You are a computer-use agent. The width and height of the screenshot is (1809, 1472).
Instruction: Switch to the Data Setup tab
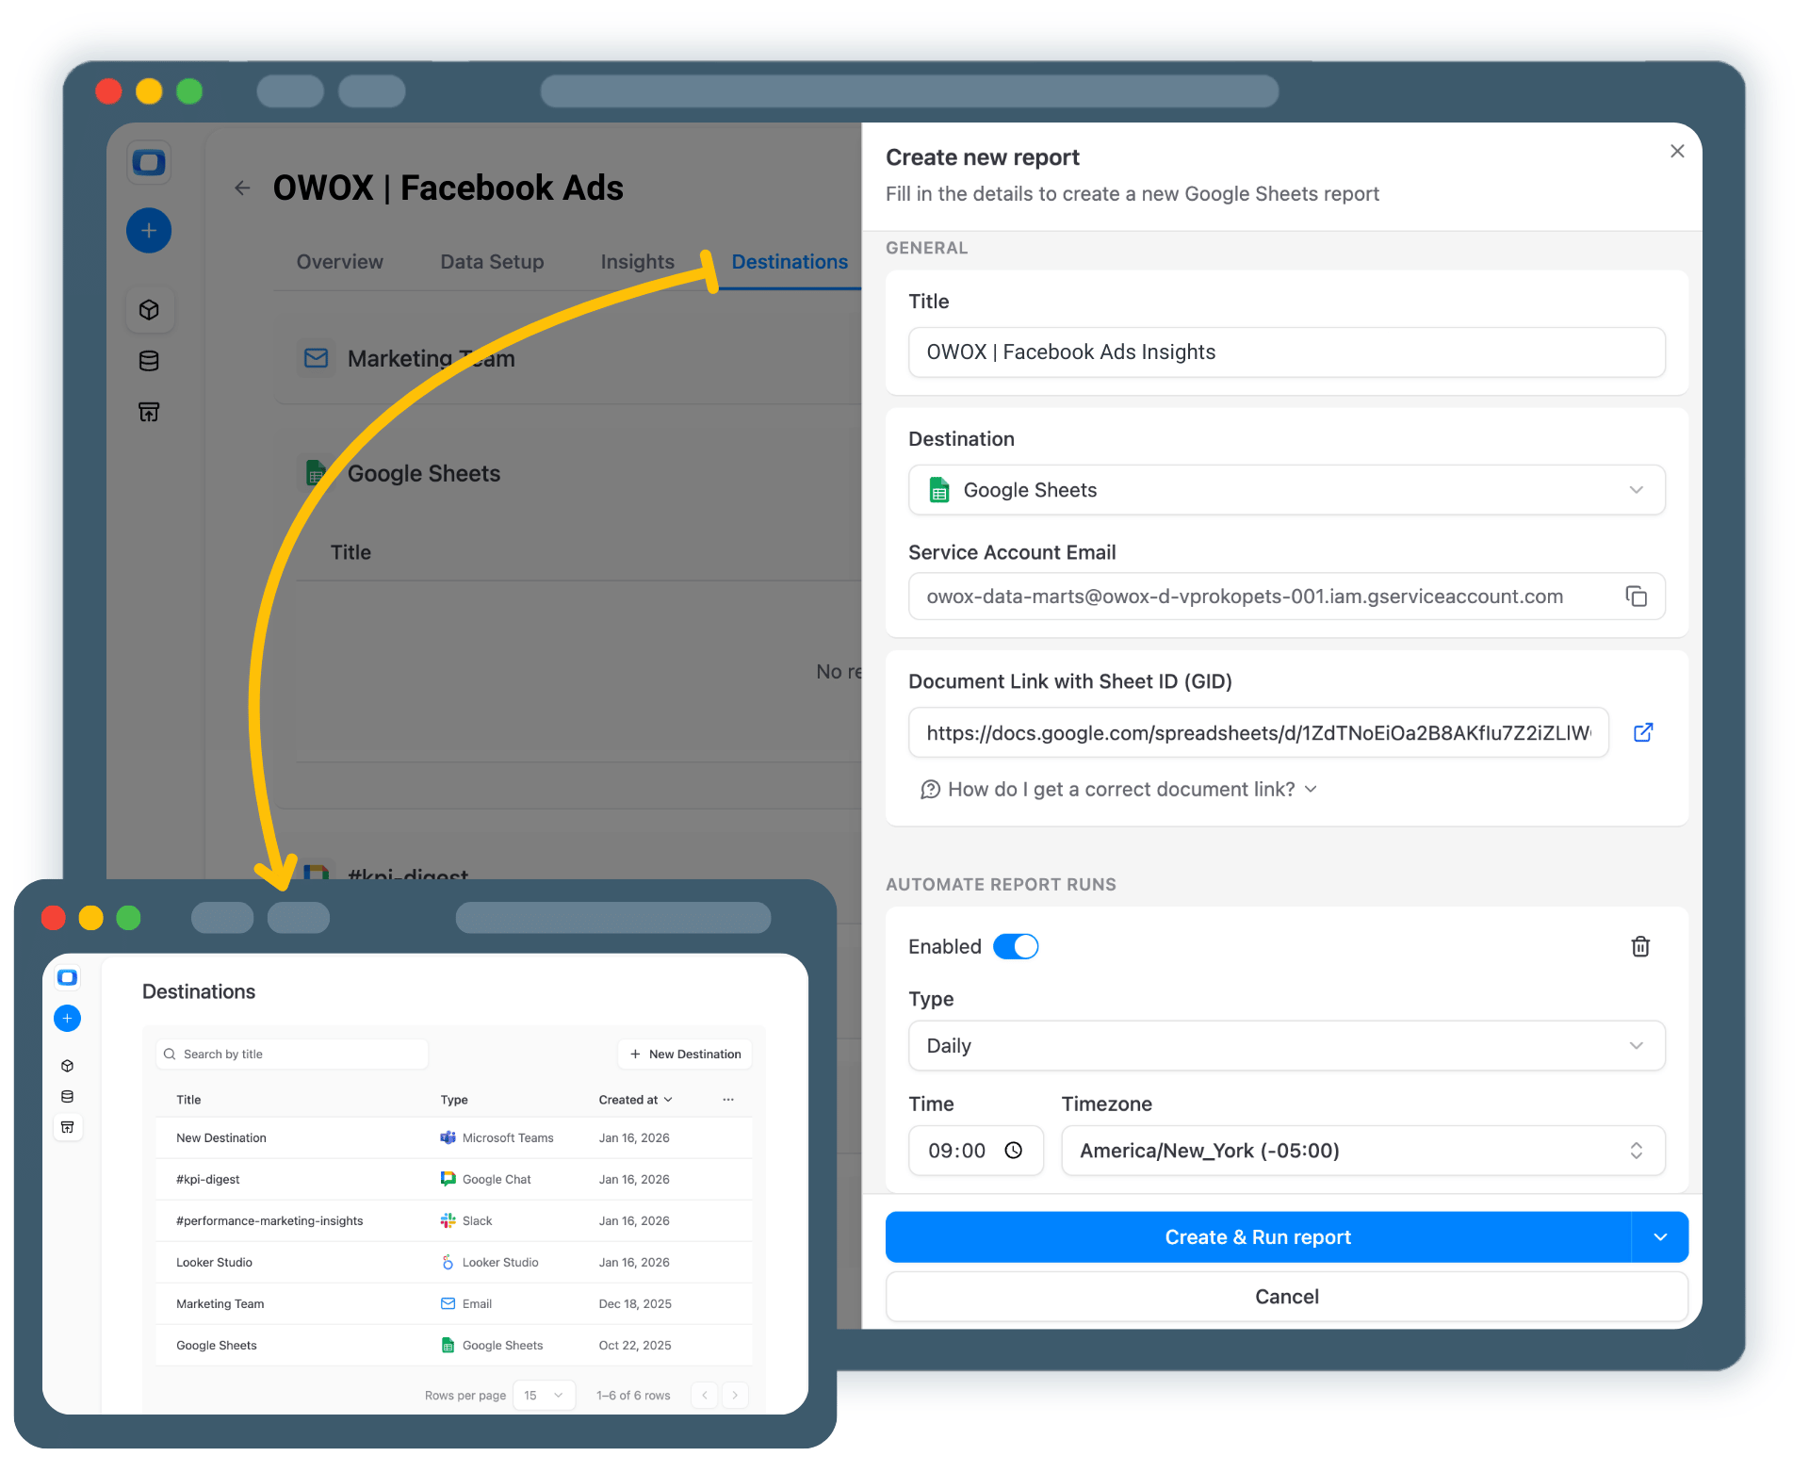click(x=491, y=262)
